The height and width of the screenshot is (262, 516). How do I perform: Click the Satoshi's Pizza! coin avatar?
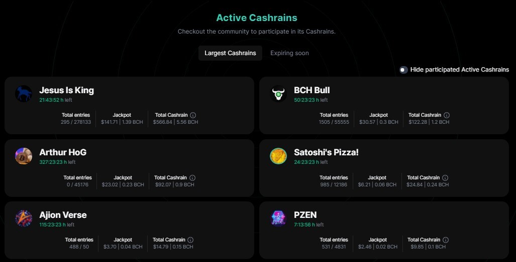pos(278,156)
